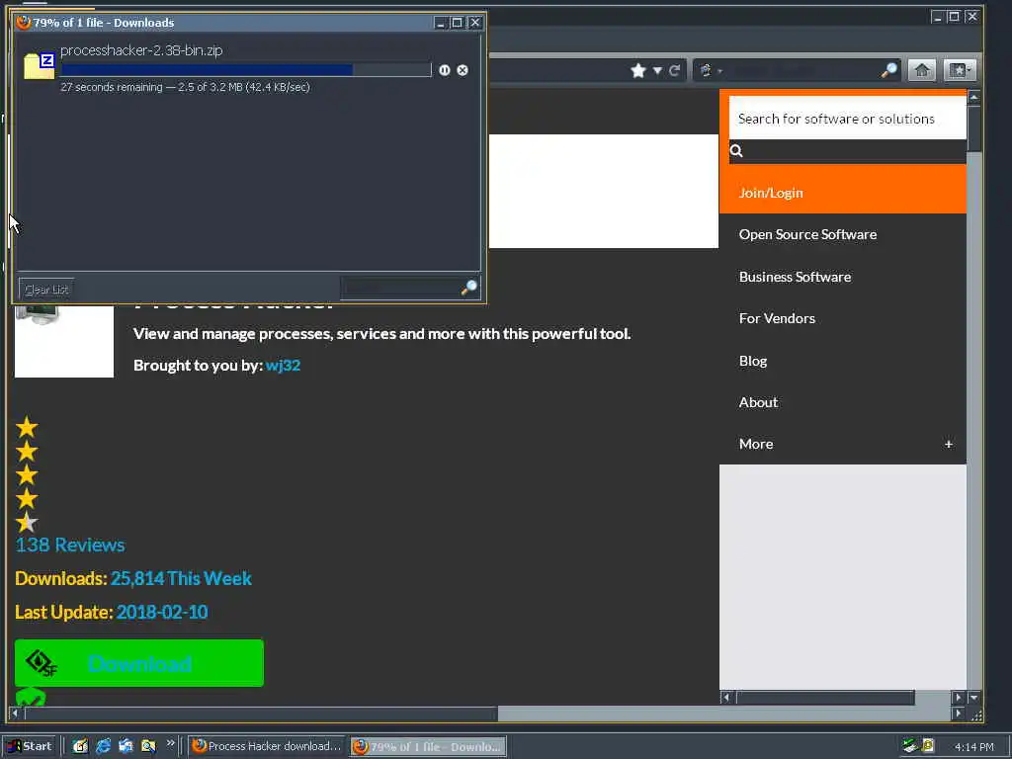Viewport: 1012px width, 759px height.
Task: Switch to 79% of 1 file Downloads taskbar button
Action: [x=429, y=747]
